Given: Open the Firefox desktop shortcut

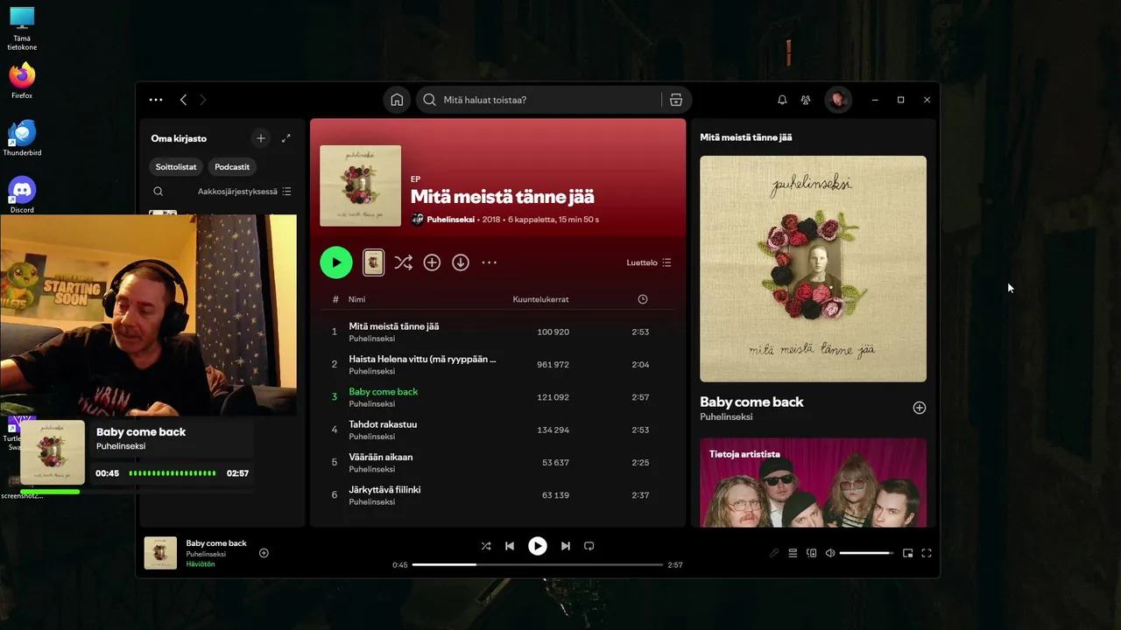Looking at the screenshot, I should 22,80.
